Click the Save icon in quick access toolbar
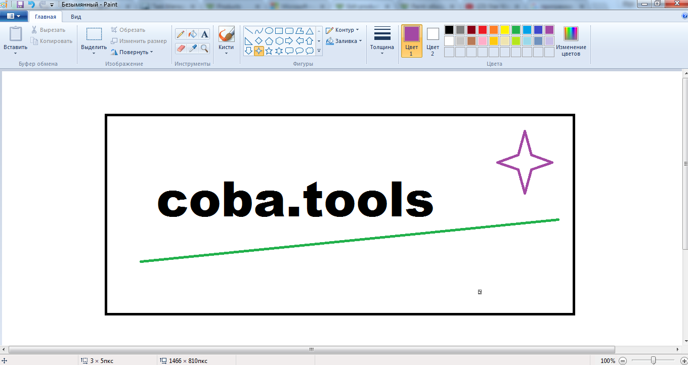Image resolution: width=688 pixels, height=365 pixels. pos(20,4)
